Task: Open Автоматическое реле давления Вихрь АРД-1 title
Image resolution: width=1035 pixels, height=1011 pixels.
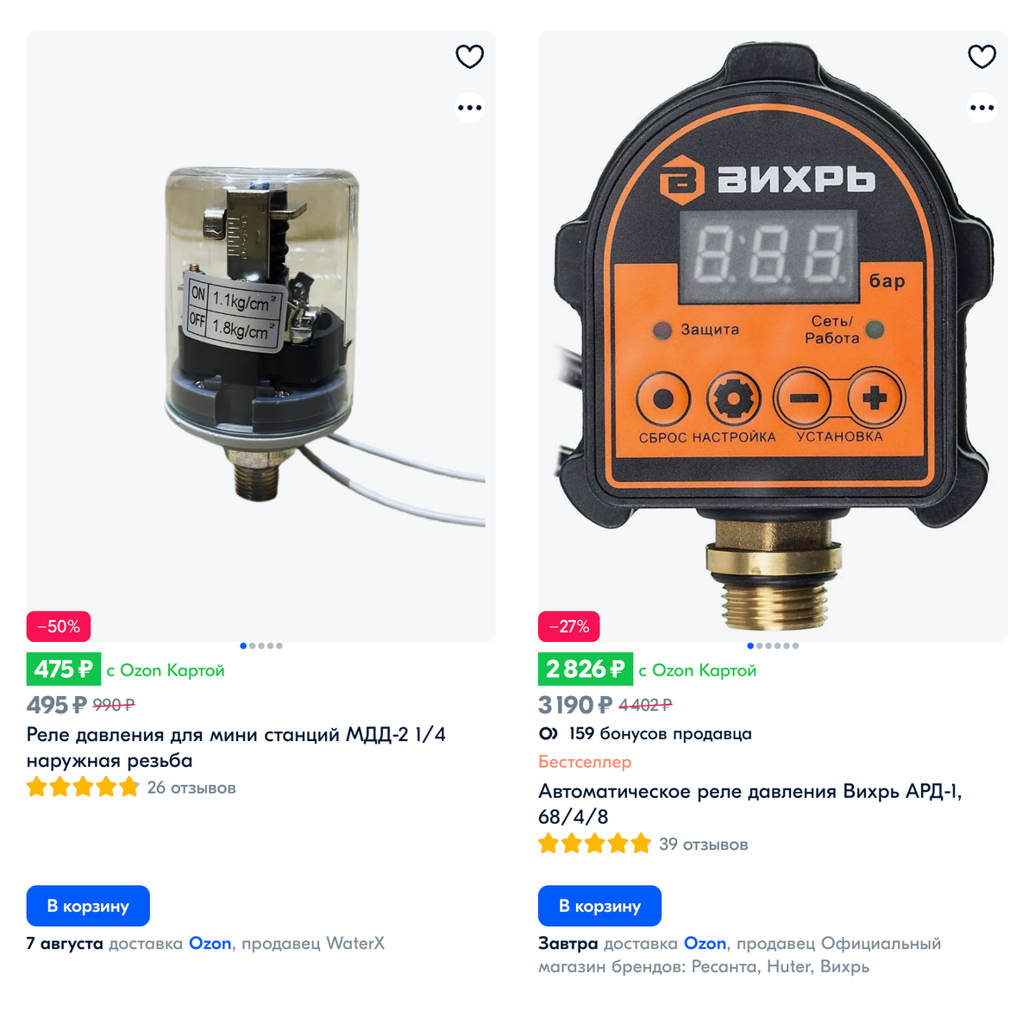Action: coord(750,803)
